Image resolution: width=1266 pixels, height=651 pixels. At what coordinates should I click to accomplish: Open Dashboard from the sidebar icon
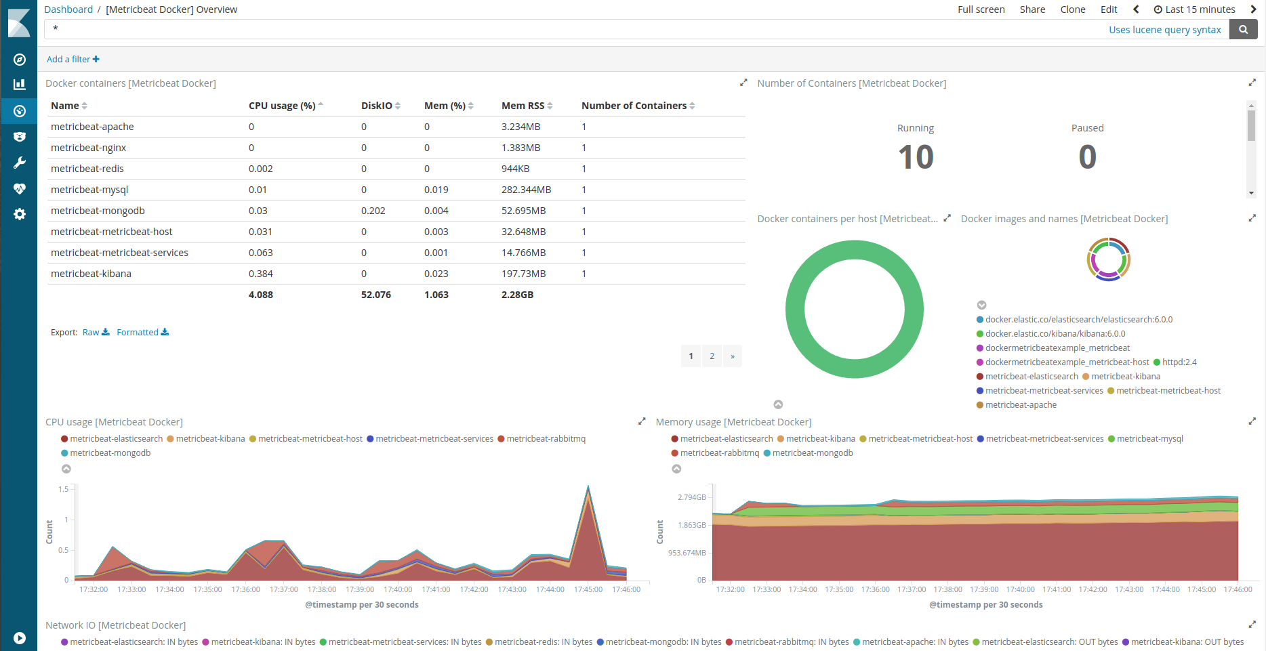[x=20, y=111]
